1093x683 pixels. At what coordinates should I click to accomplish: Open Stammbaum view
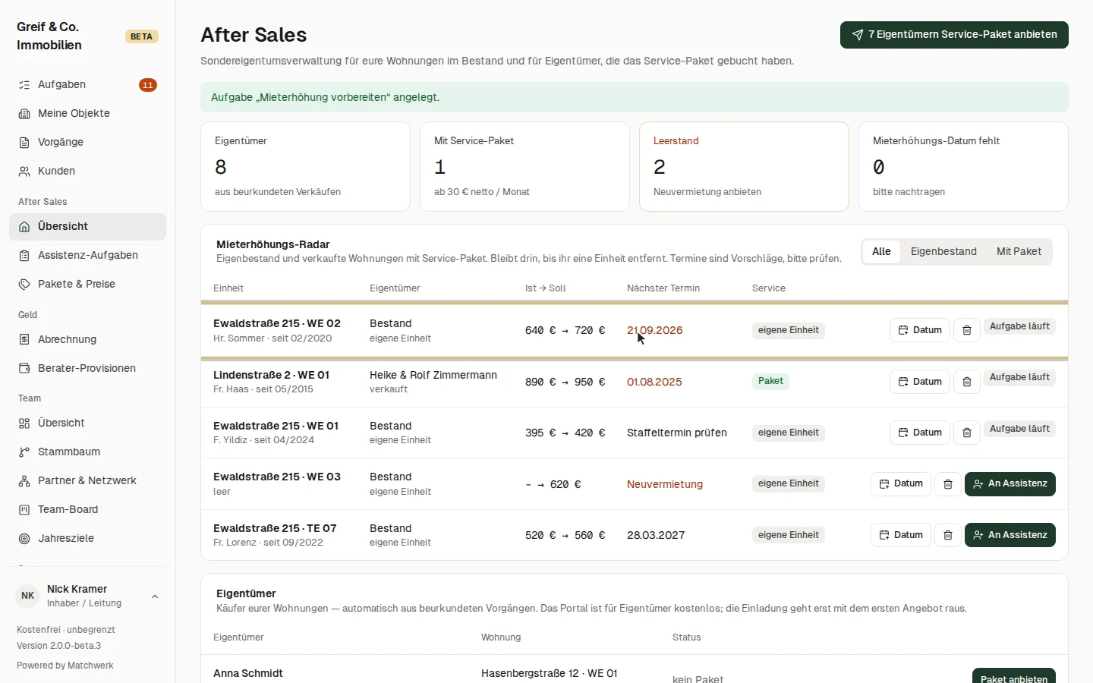[x=87, y=452]
